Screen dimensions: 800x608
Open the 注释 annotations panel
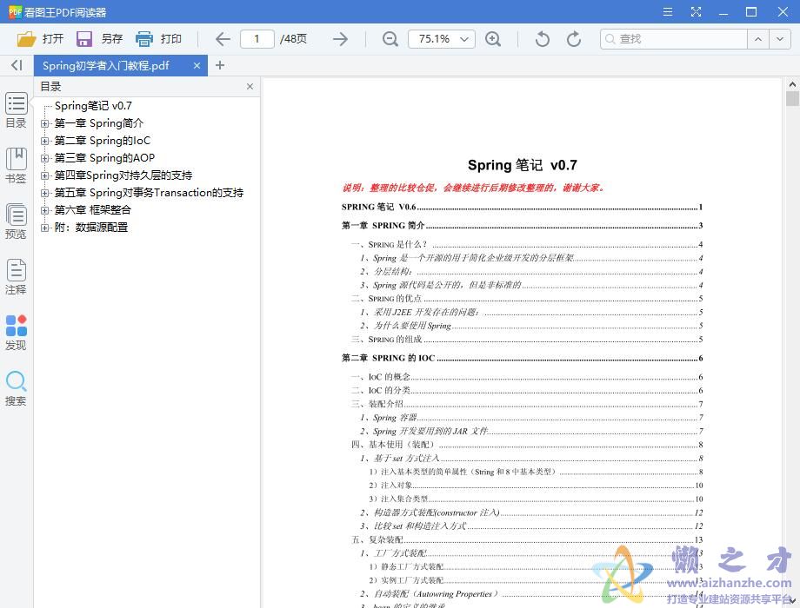pyautogui.click(x=16, y=277)
